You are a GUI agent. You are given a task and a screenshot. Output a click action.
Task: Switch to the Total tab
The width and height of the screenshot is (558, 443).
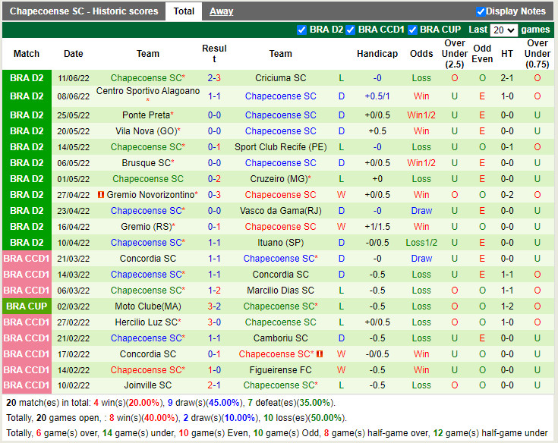[x=184, y=11]
